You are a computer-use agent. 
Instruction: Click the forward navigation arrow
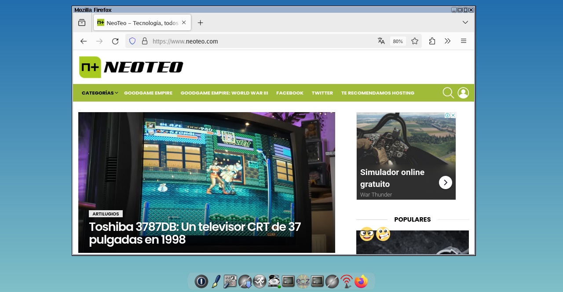99,41
